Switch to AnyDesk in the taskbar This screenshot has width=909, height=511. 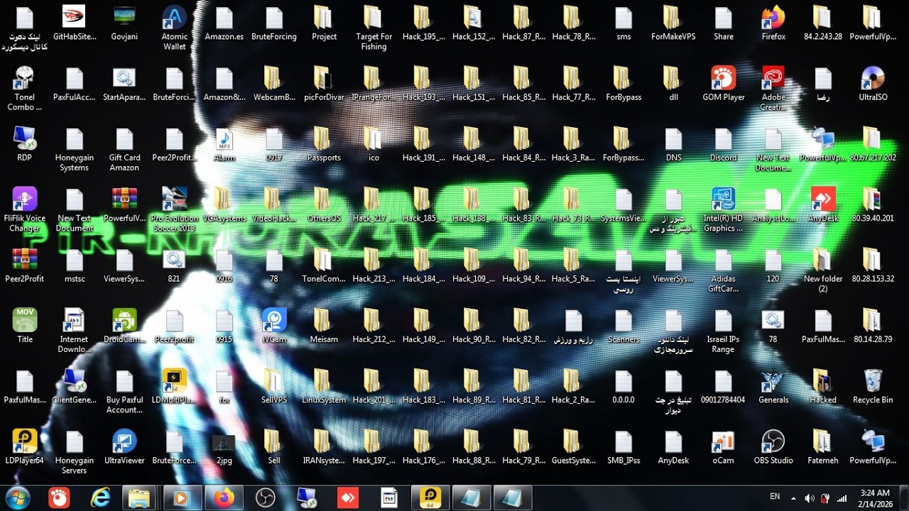click(x=348, y=498)
